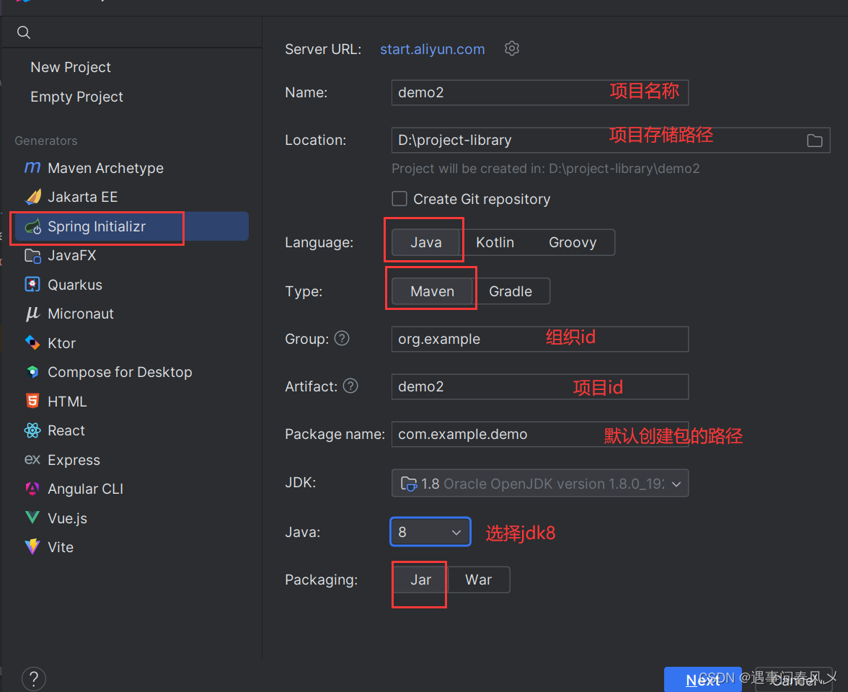Click the JavaFX folder icon
Viewport: 848px width, 692px height.
click(32, 256)
